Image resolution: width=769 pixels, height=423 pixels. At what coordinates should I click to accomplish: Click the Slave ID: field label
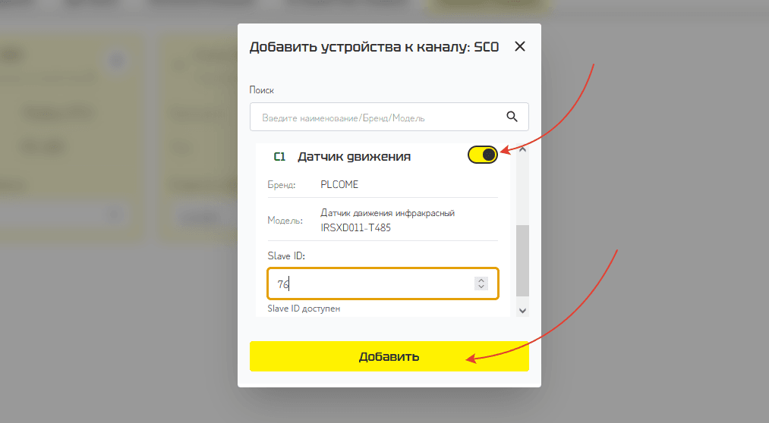(x=285, y=256)
